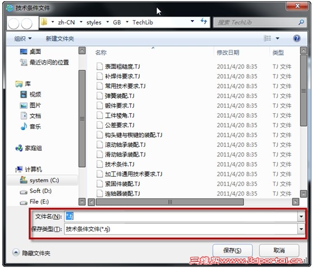The height and width of the screenshot is (268, 313).
Task: Click file list vertical scrollbar thumb
Action: 303,91
